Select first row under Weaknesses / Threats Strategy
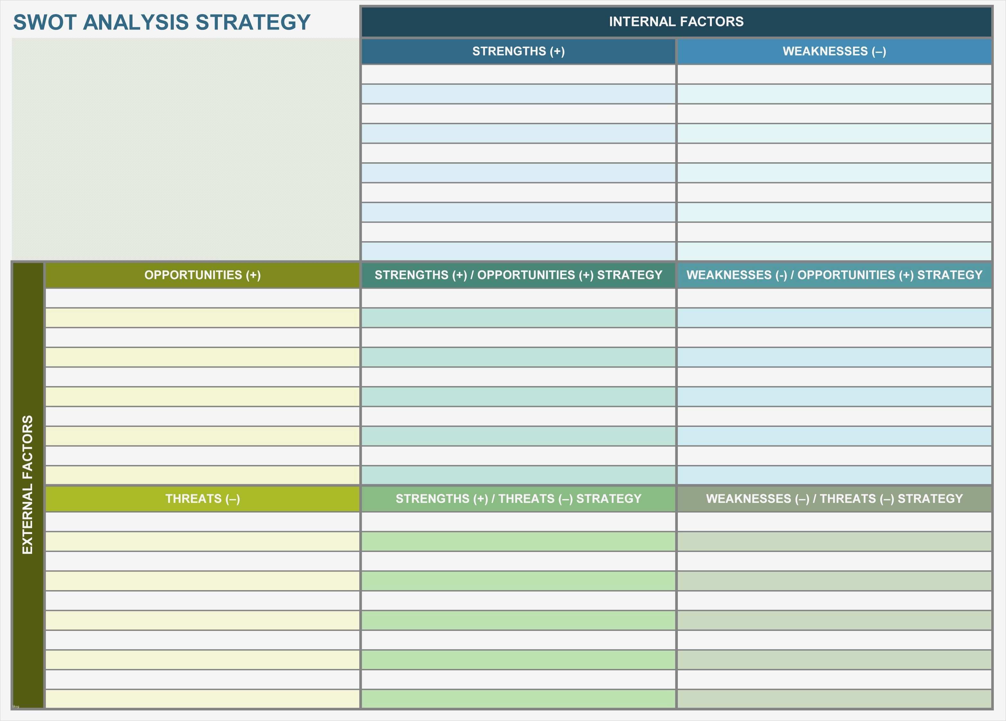The width and height of the screenshot is (1006, 721). pyautogui.click(x=834, y=522)
